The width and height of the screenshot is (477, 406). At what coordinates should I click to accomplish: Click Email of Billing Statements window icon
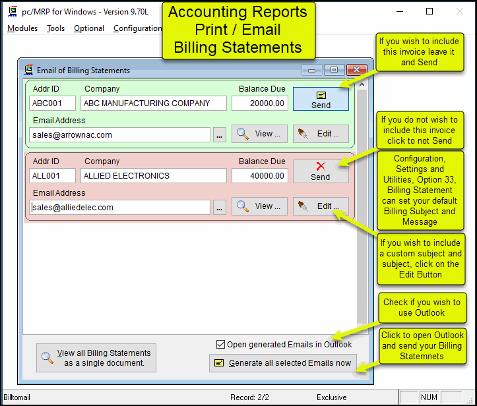pos(29,70)
